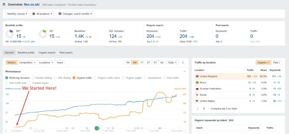Collapse the Performance section
This screenshot has height=134, width=289.
[x=185, y=72]
